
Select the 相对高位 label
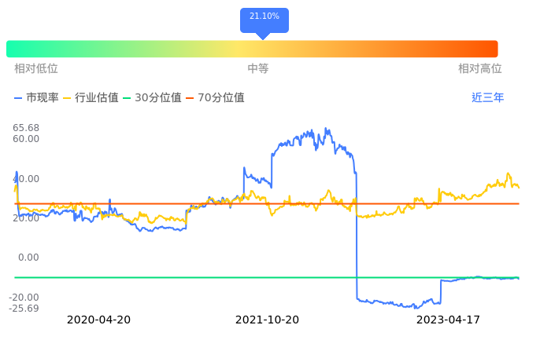pyautogui.click(x=480, y=69)
